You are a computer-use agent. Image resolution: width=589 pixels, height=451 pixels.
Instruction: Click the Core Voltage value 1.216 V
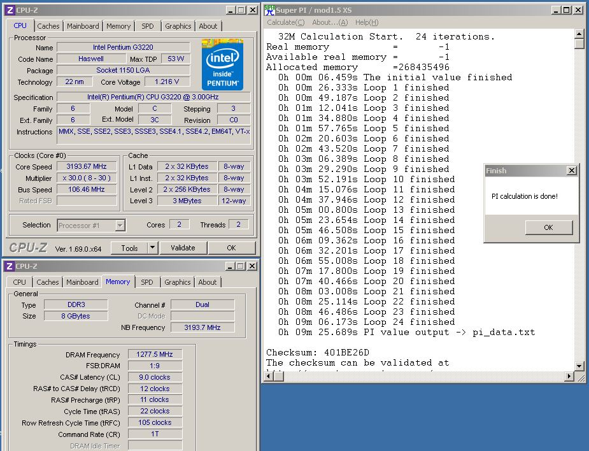[x=167, y=82]
